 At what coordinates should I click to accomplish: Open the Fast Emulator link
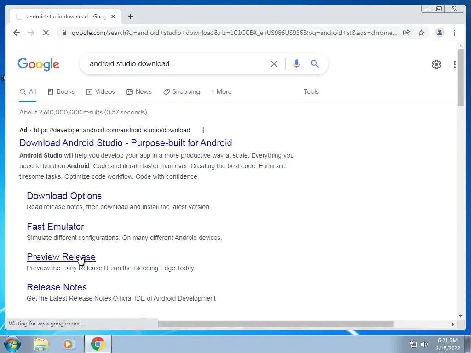click(x=55, y=227)
